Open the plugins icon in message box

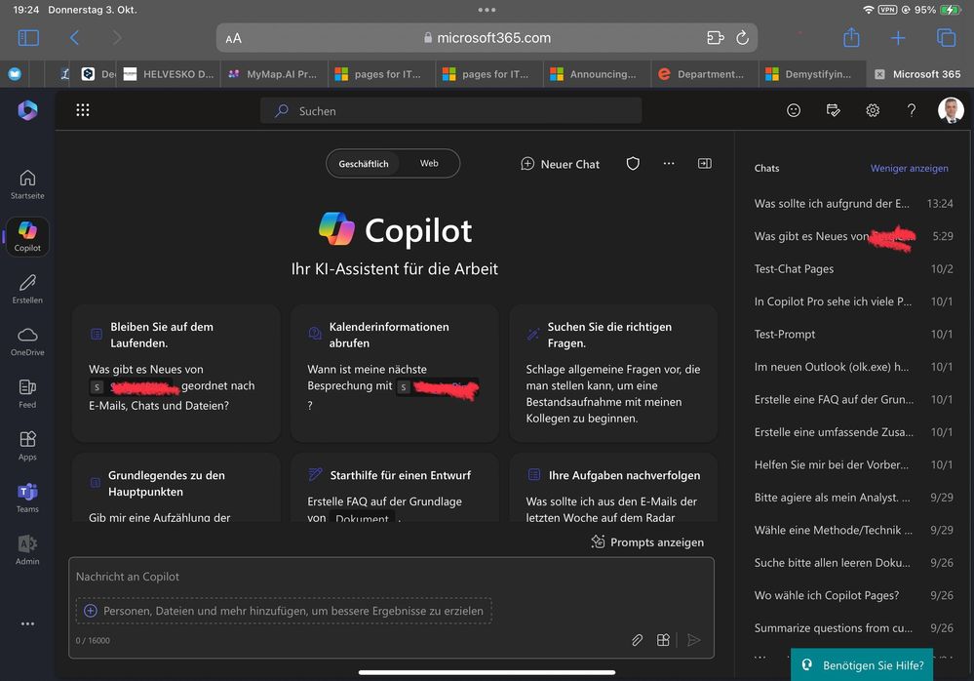click(663, 640)
